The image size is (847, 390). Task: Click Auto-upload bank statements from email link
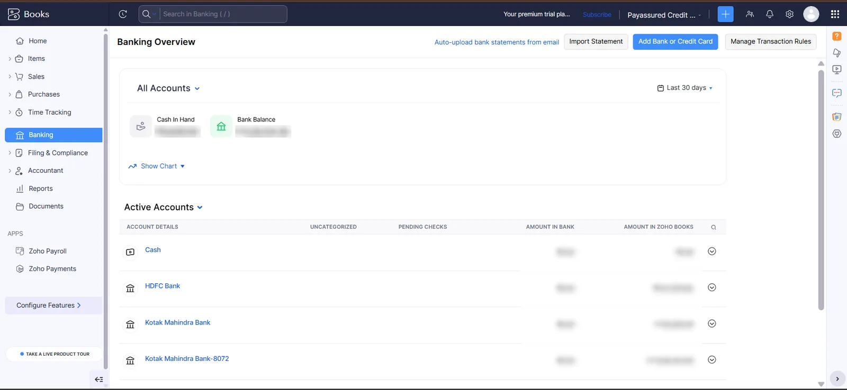click(x=497, y=42)
